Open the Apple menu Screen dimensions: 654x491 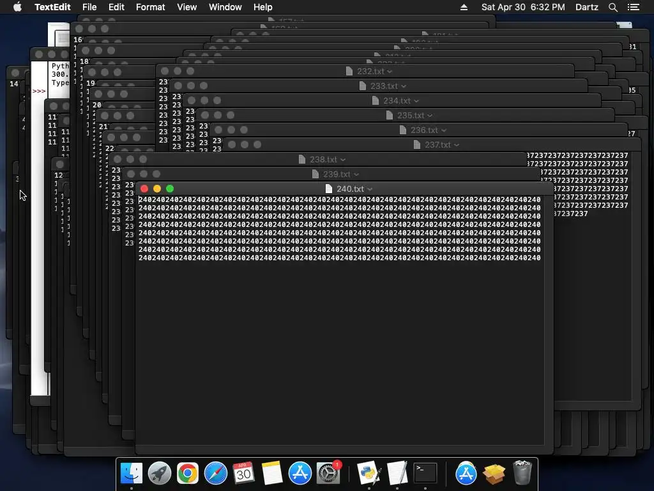(17, 7)
